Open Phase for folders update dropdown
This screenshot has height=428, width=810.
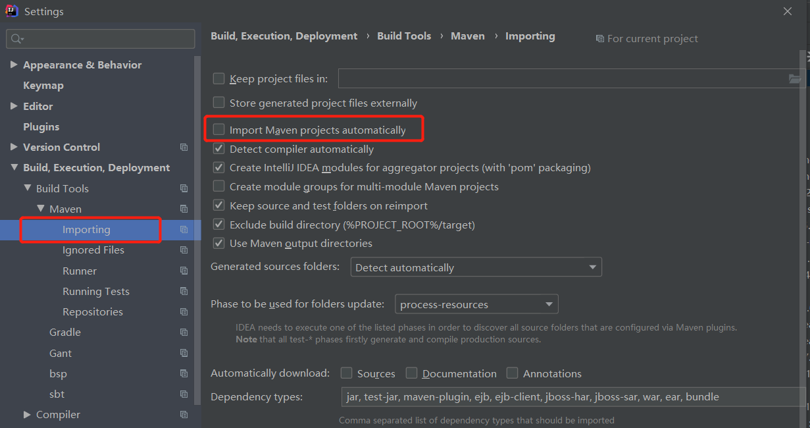pos(476,304)
